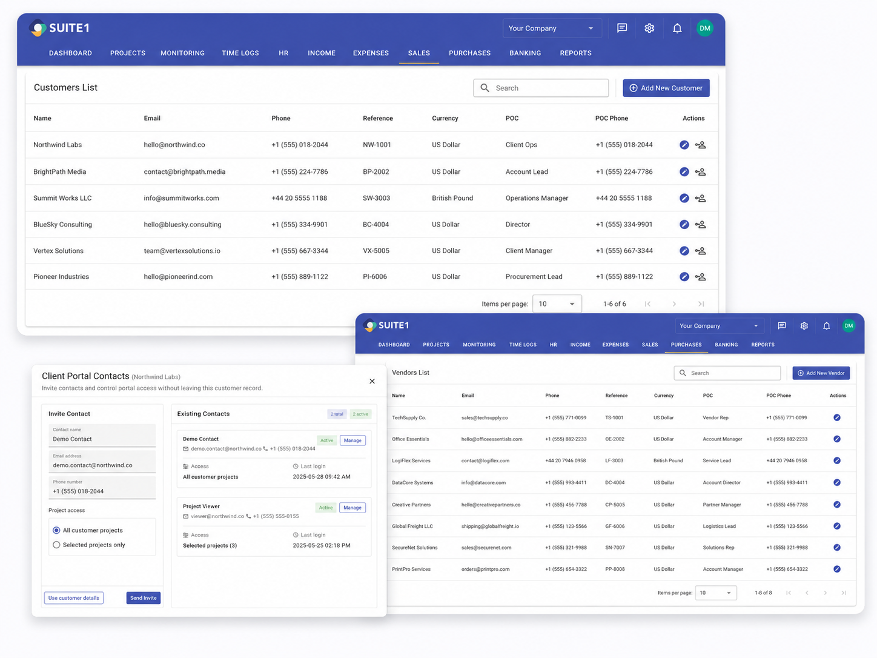The width and height of the screenshot is (877, 658).
Task: Click Use customer details button
Action: (x=74, y=598)
